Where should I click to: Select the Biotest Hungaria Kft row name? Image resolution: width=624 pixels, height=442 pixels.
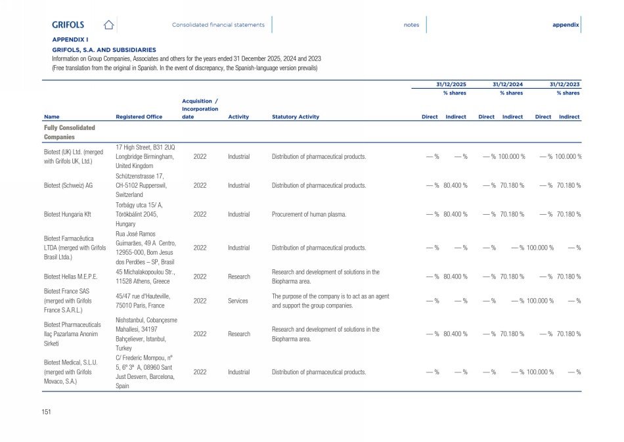(x=66, y=214)
